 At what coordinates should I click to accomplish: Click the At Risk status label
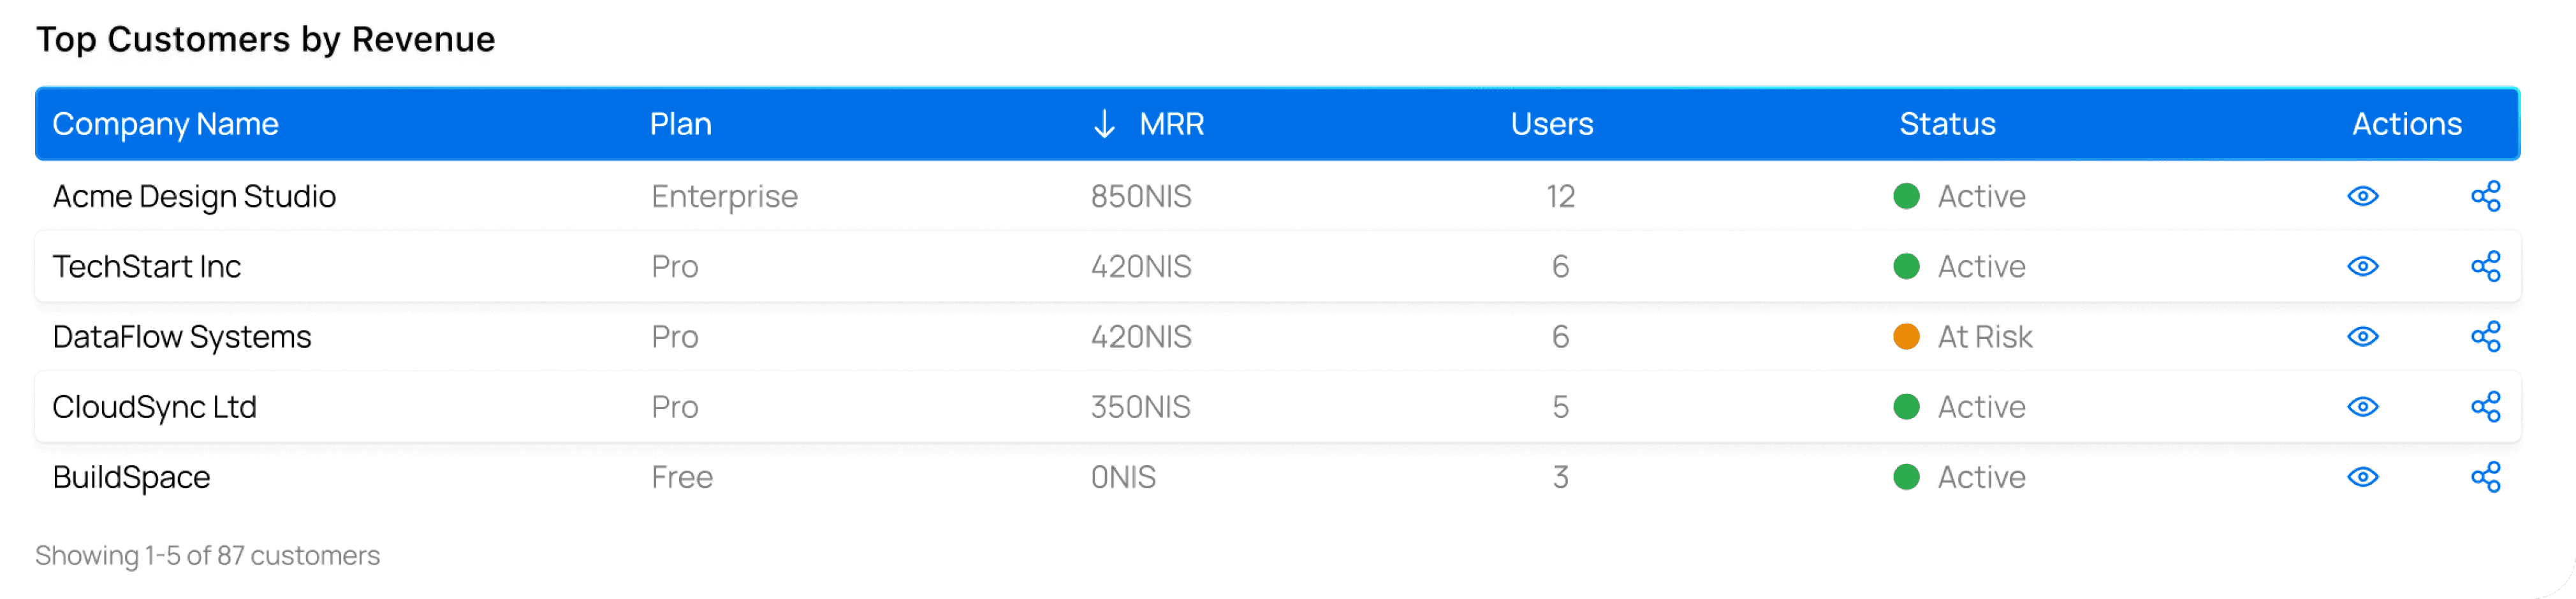[1984, 336]
